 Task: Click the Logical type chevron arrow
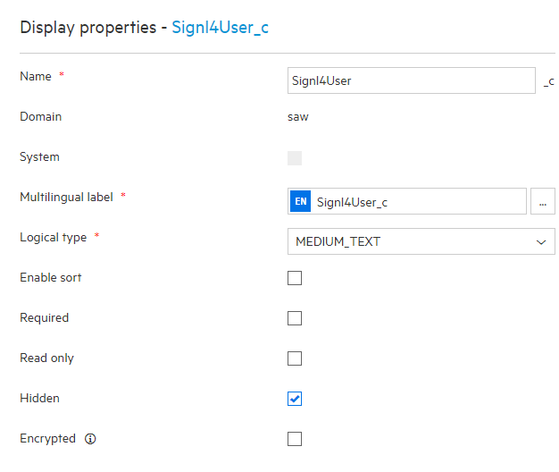click(541, 242)
